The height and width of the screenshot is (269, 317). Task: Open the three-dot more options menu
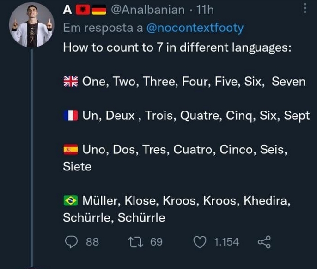[305, 9]
